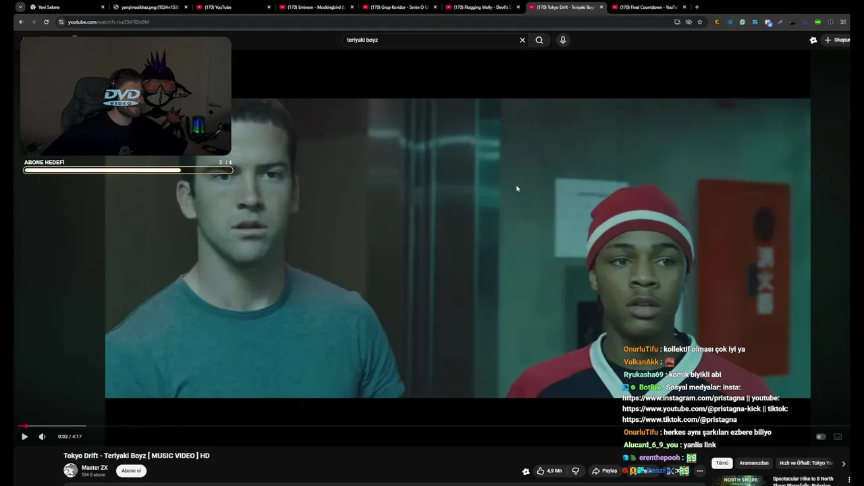The width and height of the screenshot is (864, 486).
Task: Clear the 'teriyaki boyz' search text
Action: click(x=522, y=40)
